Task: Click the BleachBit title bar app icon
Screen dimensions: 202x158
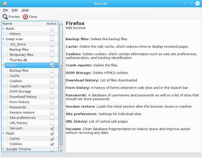Action: [4, 3]
